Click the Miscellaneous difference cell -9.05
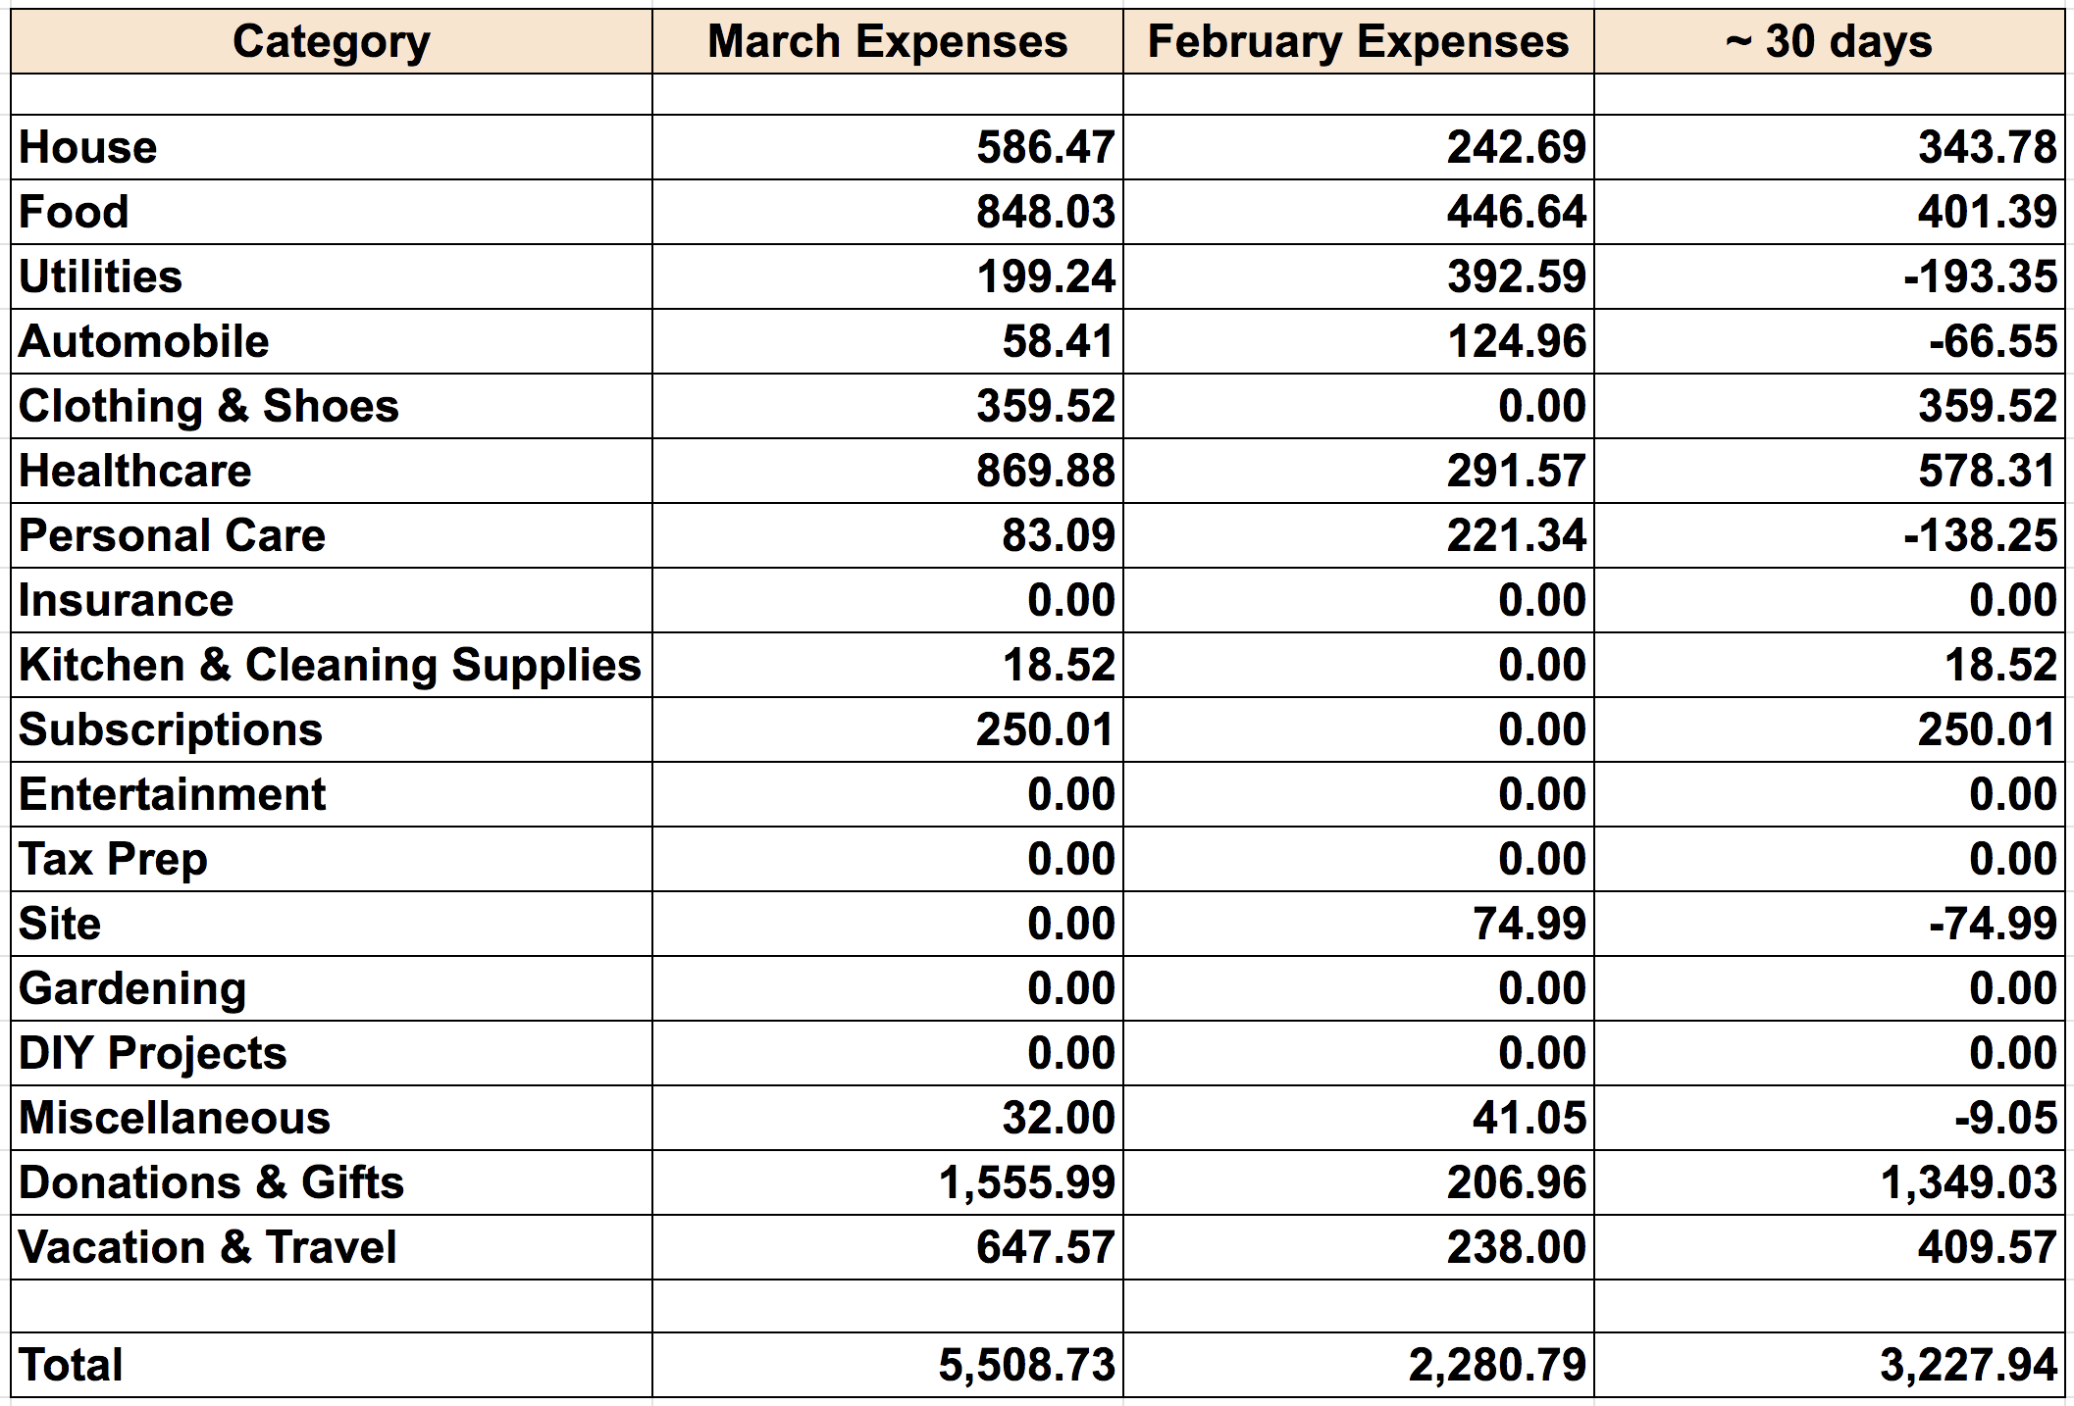The height and width of the screenshot is (1406, 2074). coord(2005,1118)
